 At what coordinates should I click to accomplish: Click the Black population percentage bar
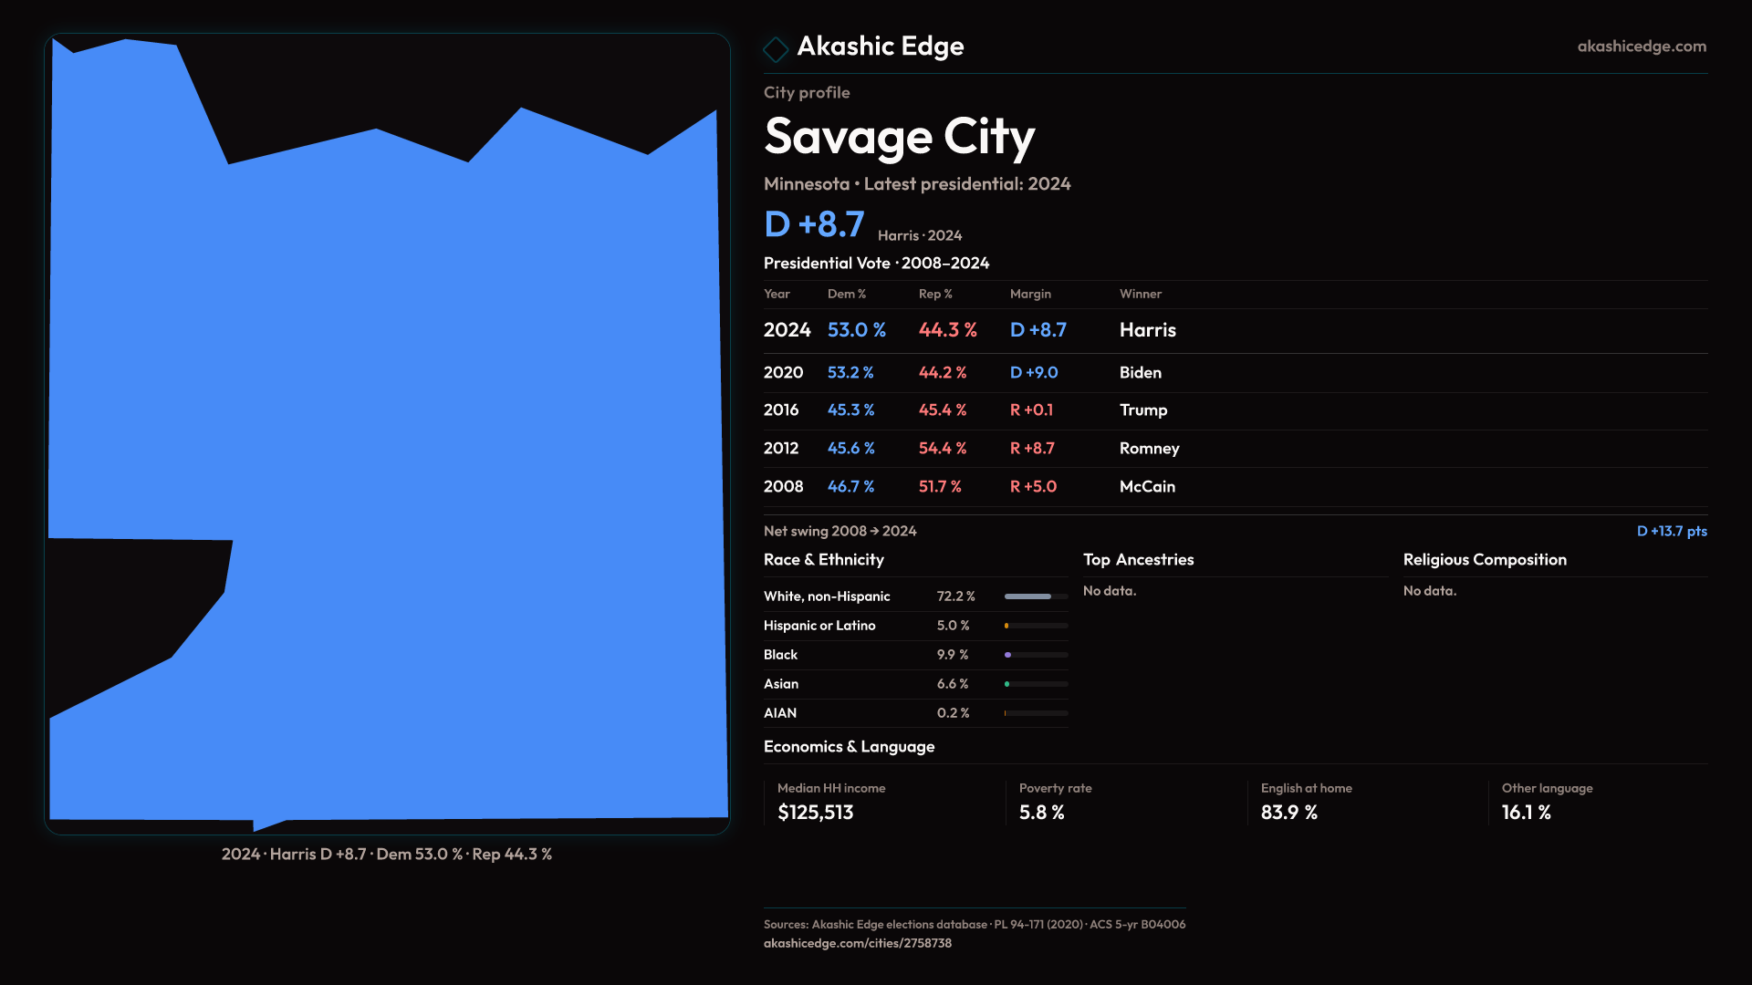point(1036,655)
